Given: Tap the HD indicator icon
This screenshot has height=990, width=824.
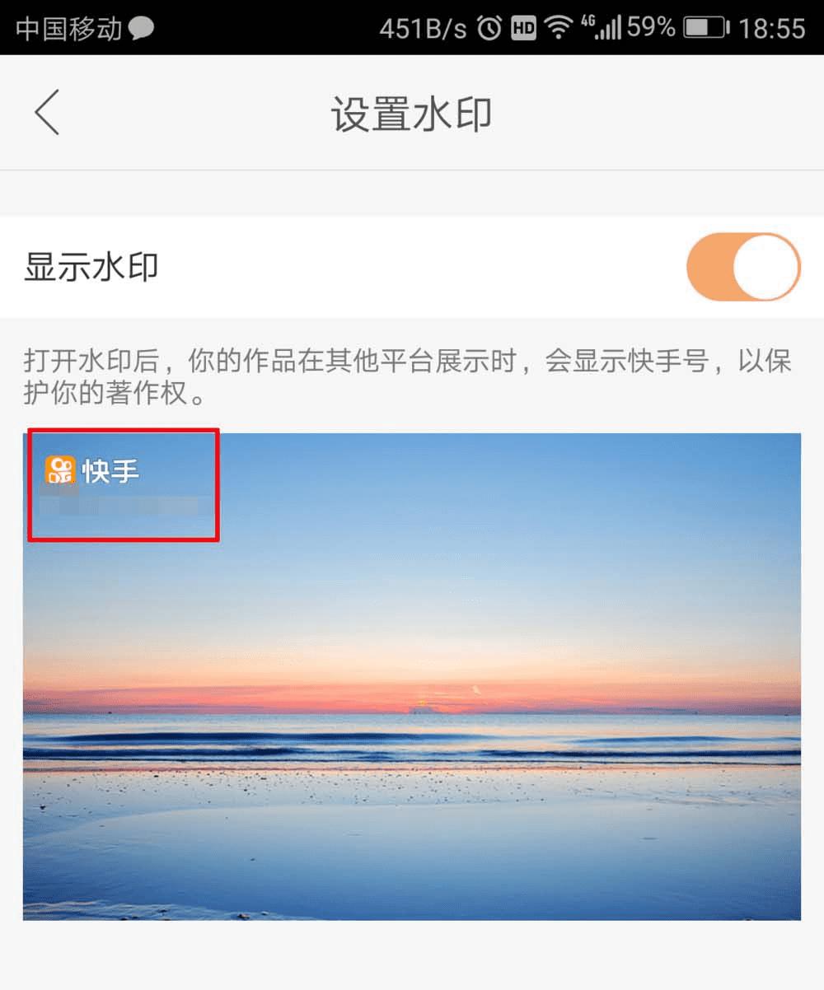Looking at the screenshot, I should pos(524,30).
